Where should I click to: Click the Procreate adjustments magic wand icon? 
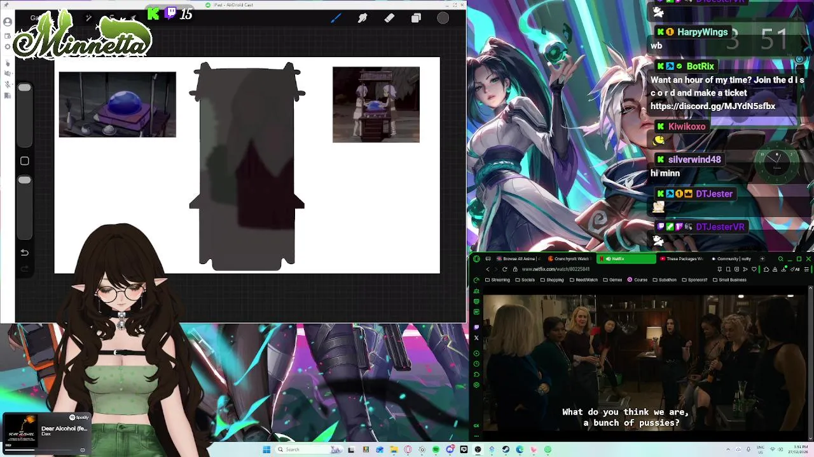[88, 18]
